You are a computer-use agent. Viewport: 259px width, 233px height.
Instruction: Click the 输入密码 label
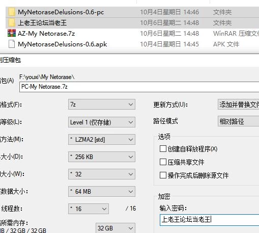173,208
